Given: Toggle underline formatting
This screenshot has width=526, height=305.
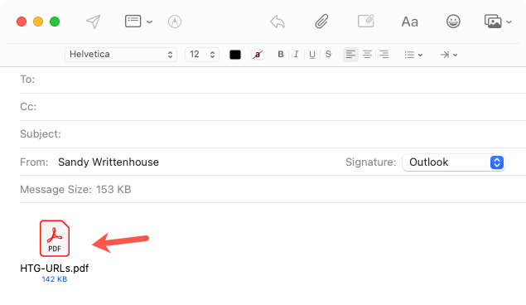Looking at the screenshot, I should (312, 55).
